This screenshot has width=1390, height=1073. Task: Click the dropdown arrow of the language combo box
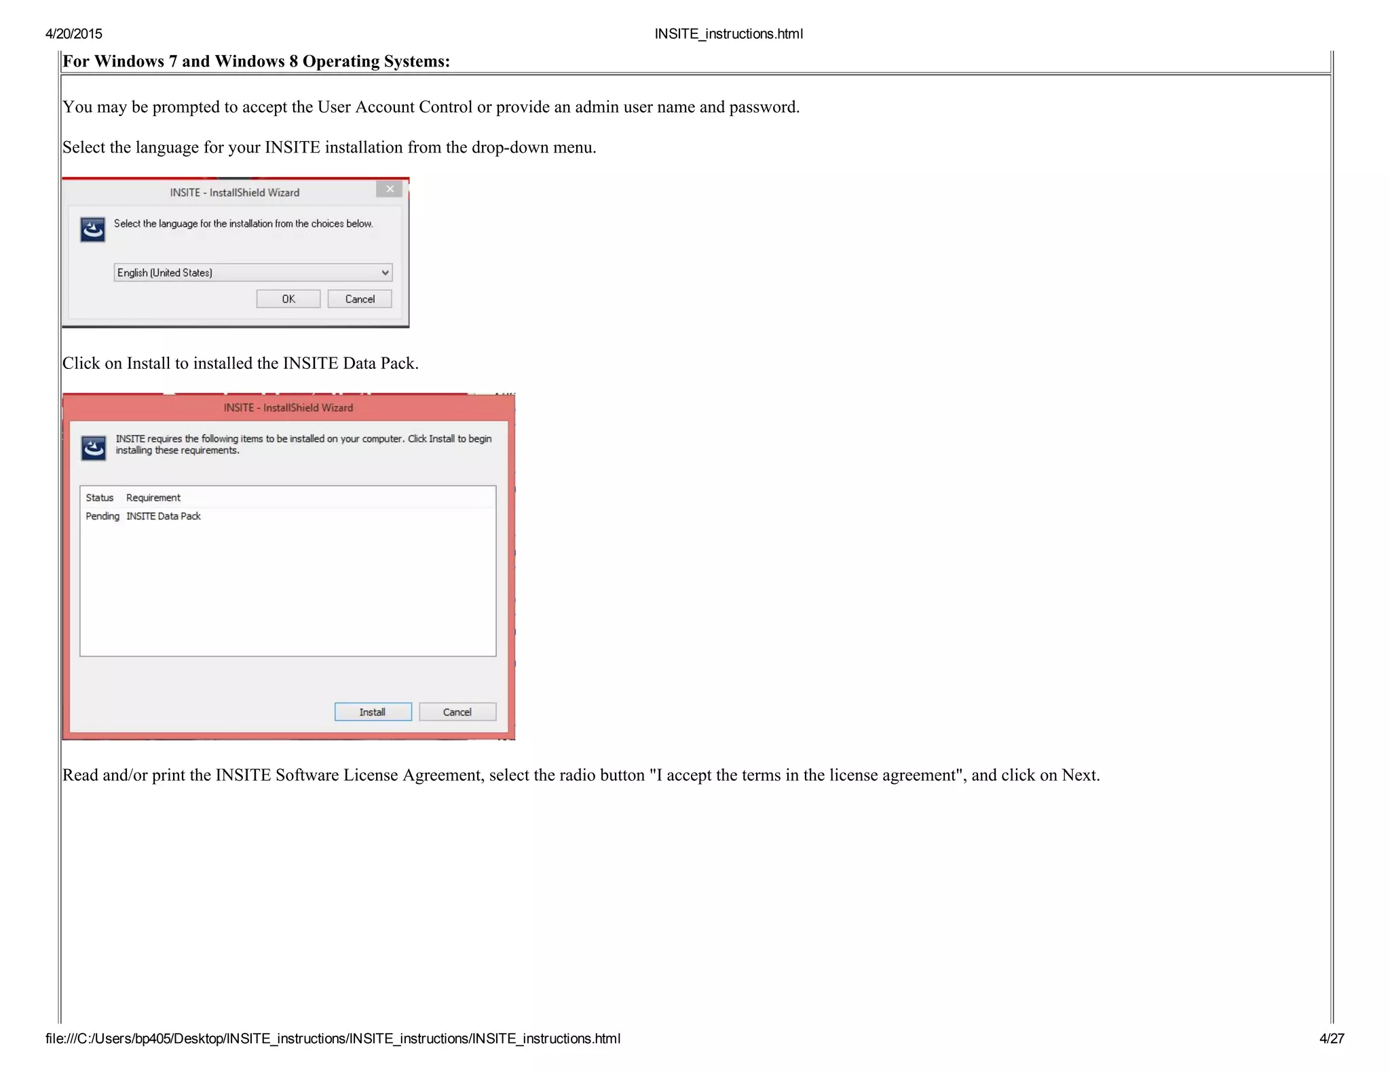(x=385, y=273)
